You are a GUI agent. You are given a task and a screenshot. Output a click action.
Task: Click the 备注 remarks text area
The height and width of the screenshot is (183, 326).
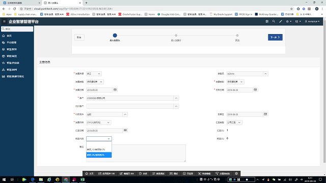click(x=136, y=153)
